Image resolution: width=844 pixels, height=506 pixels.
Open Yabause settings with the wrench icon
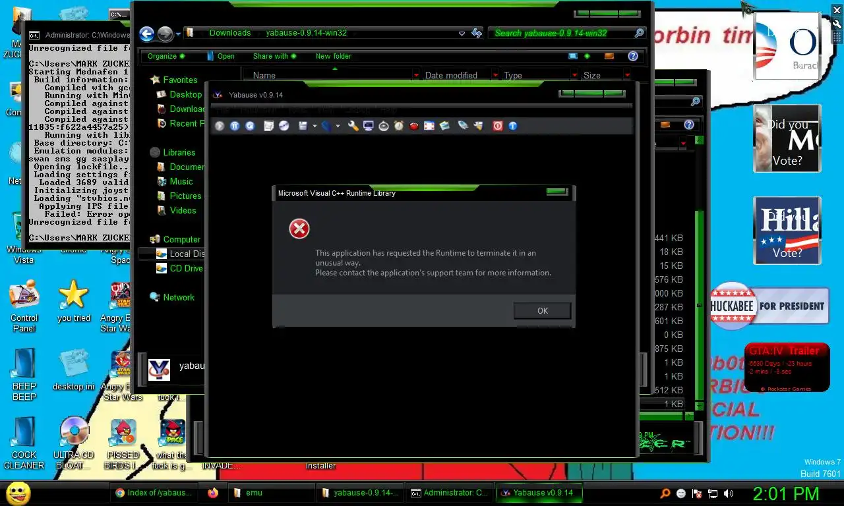(353, 126)
